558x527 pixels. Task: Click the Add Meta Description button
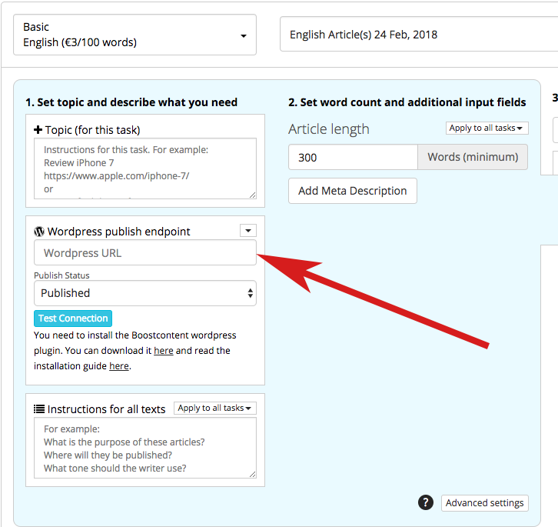[353, 191]
